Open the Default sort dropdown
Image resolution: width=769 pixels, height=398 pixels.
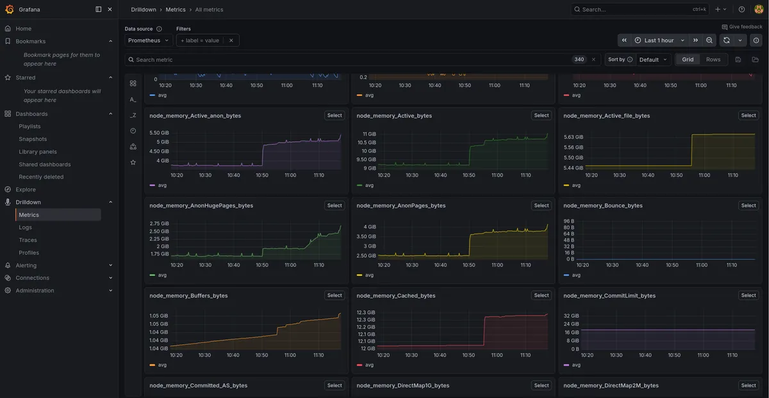[x=654, y=60]
